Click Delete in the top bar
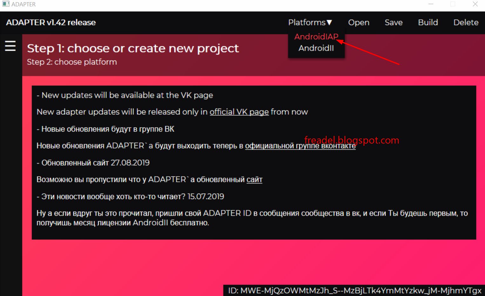This screenshot has height=296, width=485. (x=466, y=23)
